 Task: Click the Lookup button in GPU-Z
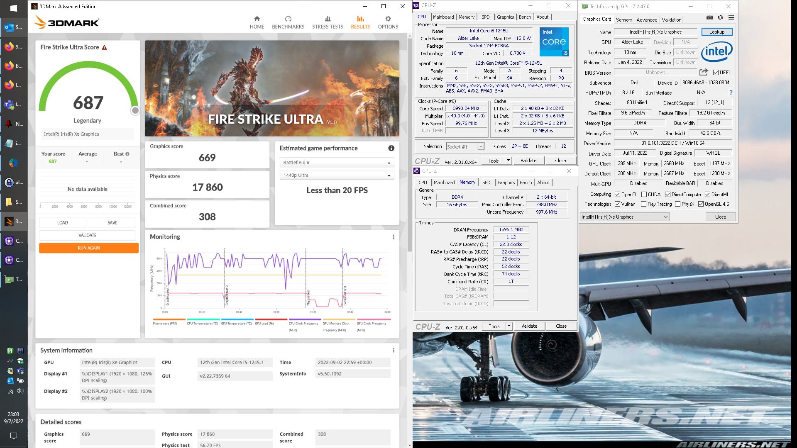pos(716,32)
